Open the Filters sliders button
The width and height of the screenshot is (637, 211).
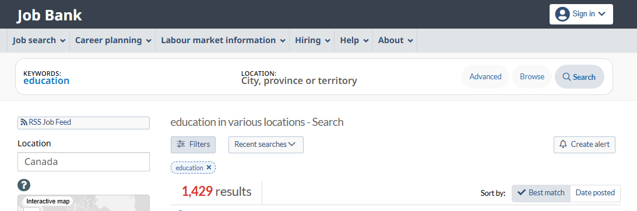coord(193,145)
